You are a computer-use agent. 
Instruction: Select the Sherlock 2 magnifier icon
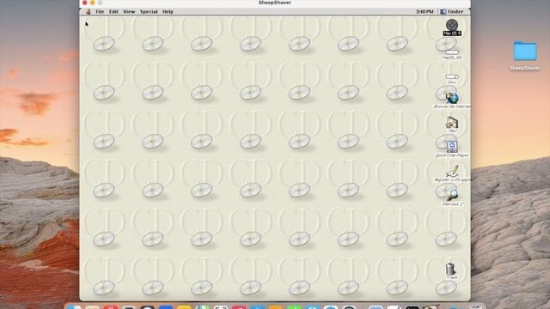(452, 196)
